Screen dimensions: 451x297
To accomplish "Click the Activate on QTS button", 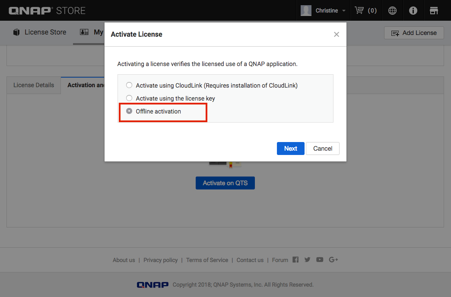I will point(225,183).
